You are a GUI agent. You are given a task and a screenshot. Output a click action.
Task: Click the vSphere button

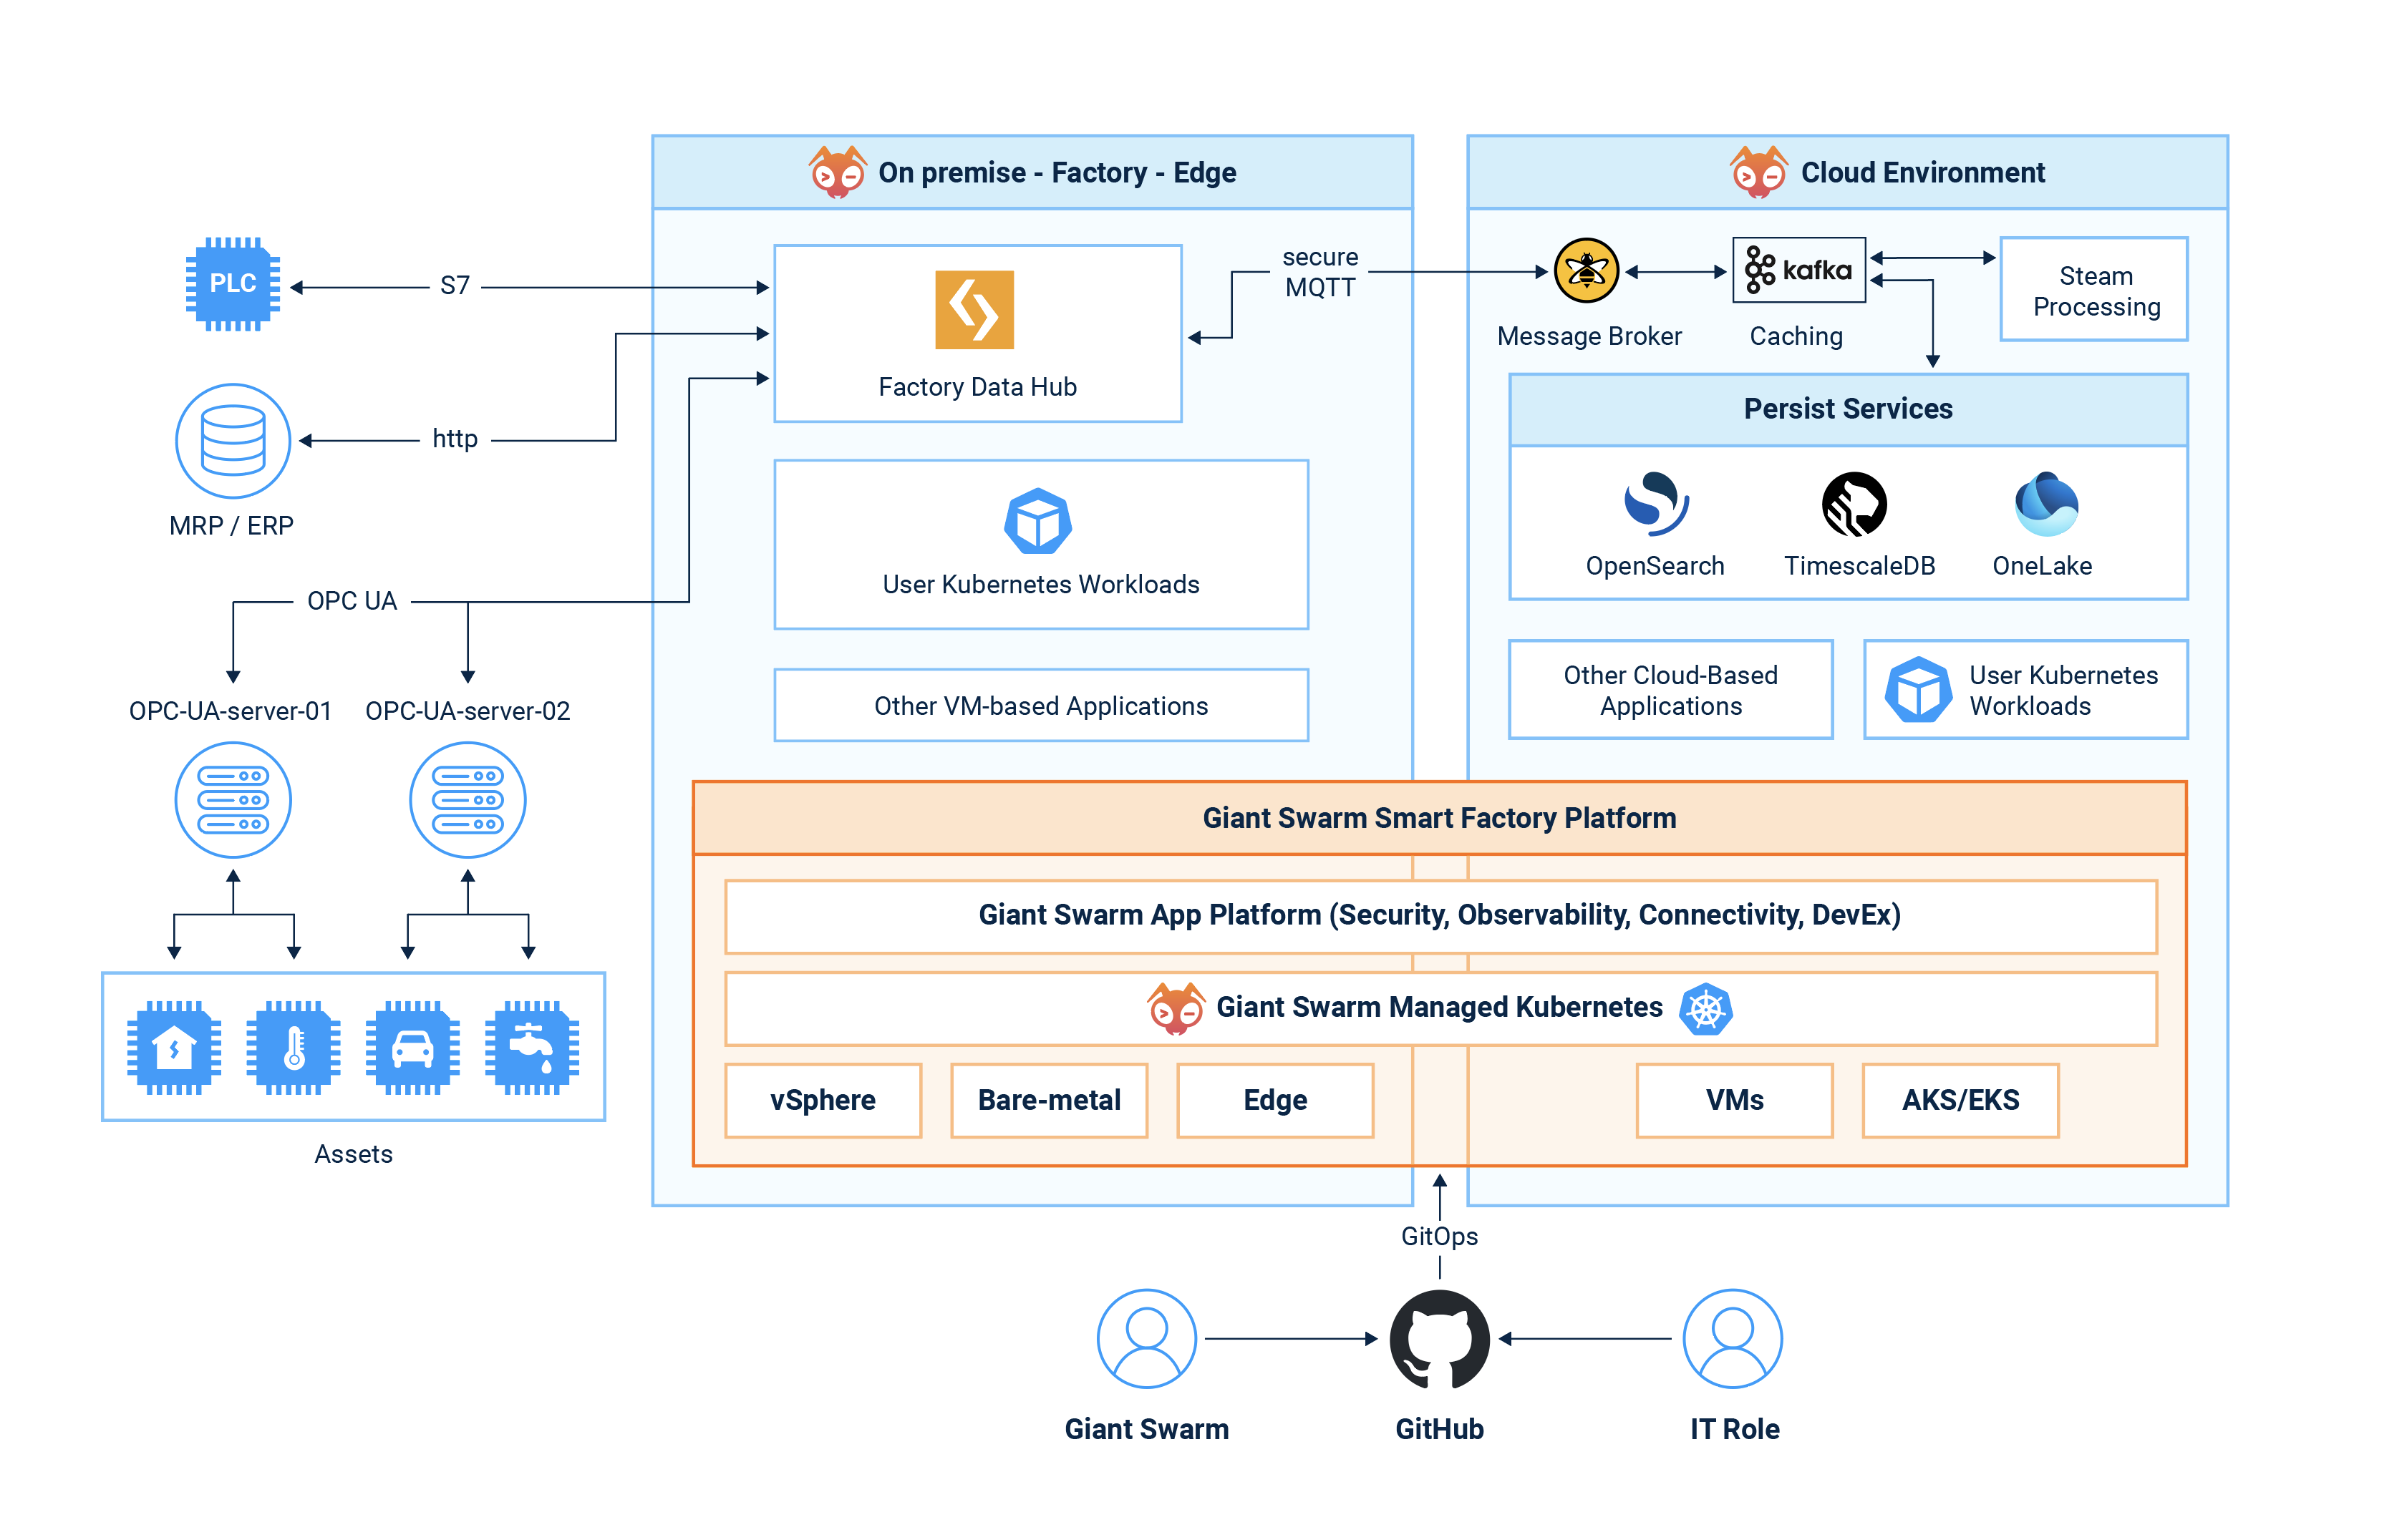click(x=823, y=1100)
